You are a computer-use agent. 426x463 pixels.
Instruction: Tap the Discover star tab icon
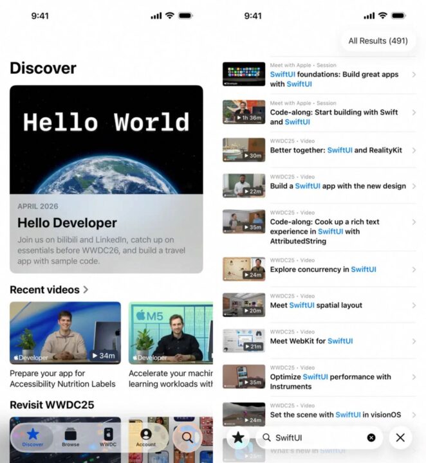[32, 434]
